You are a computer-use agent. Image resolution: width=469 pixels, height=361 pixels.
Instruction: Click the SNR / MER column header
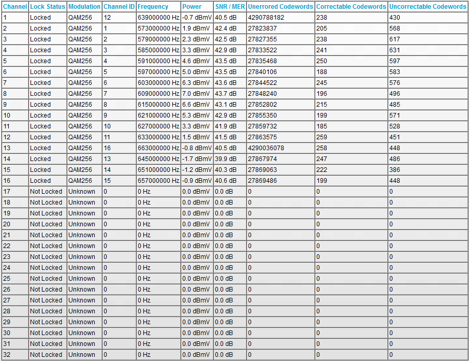click(x=230, y=7)
